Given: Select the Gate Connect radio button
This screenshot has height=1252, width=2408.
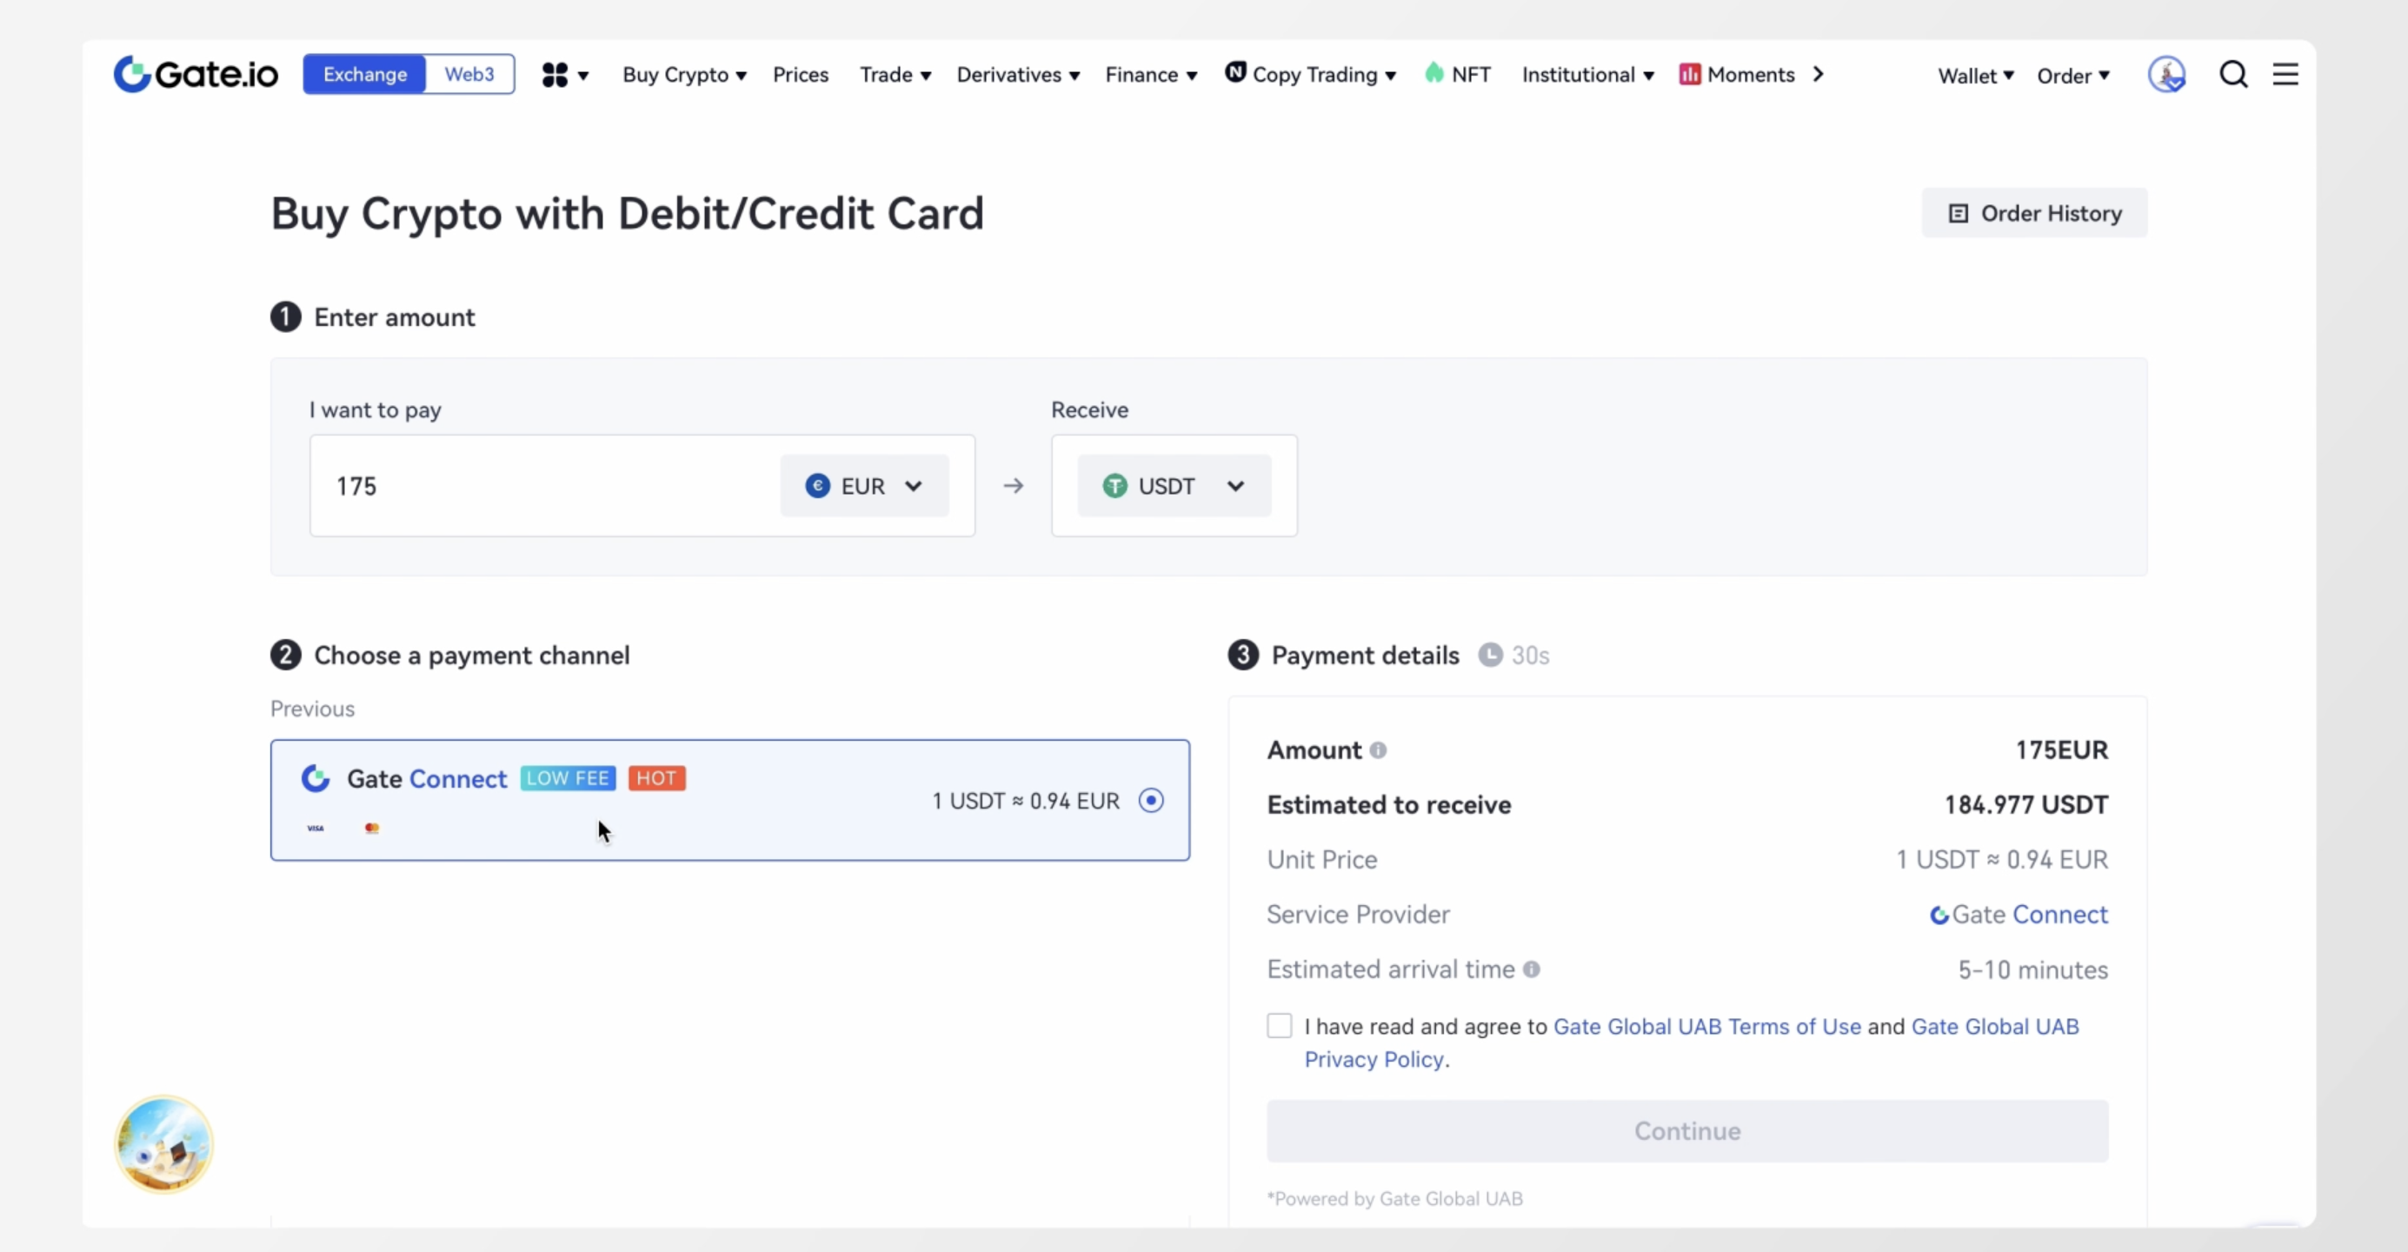Looking at the screenshot, I should [1151, 801].
